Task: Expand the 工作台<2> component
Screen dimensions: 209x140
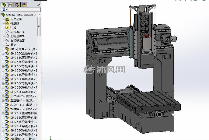Action: point(3,96)
